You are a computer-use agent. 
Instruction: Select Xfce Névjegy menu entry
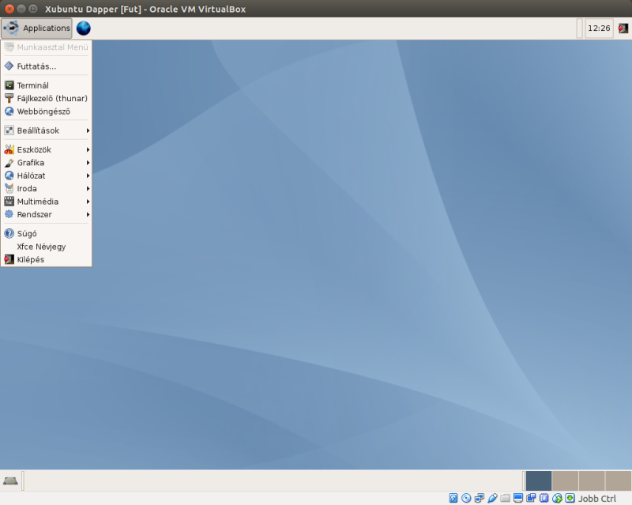(47, 246)
